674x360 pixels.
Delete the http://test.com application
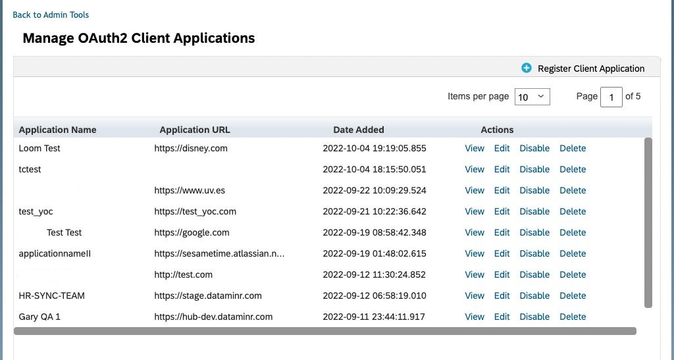coord(573,274)
